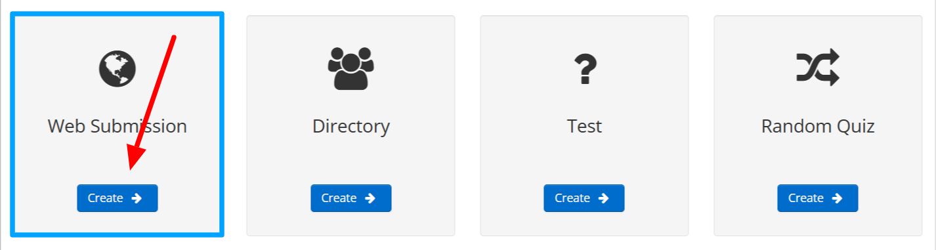The image size is (936, 250).
Task: Create a new Web Submission form
Action: (x=117, y=198)
